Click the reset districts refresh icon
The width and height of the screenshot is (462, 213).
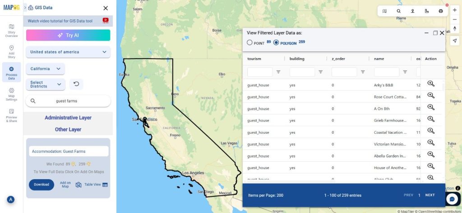point(76,84)
